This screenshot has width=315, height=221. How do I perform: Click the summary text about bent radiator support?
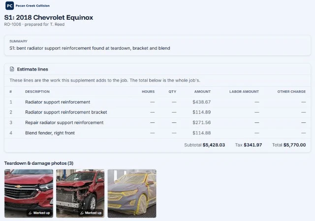click(90, 48)
